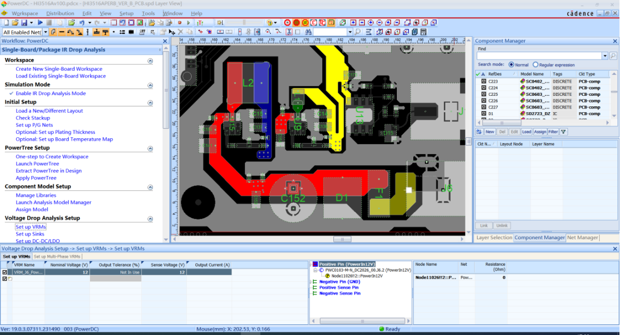Click the Undo arrow icon
Screen dimensions: 620x335
click(x=82, y=22)
